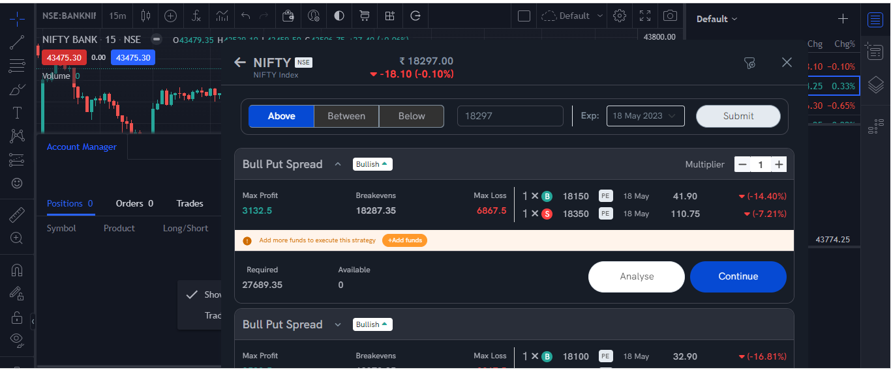
Task: Click the 18297 target price field
Action: [510, 116]
